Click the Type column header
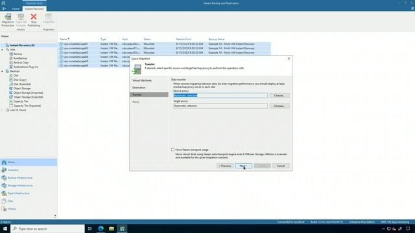This screenshot has width=415, height=233. click(x=103, y=39)
